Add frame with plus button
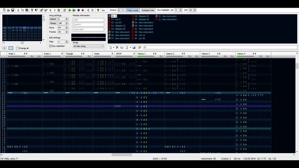 (4, 48)
